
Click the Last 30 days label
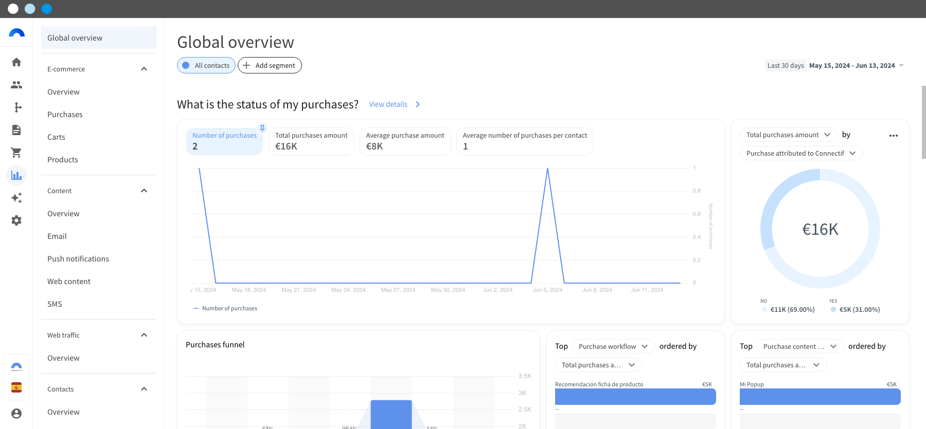(x=785, y=65)
